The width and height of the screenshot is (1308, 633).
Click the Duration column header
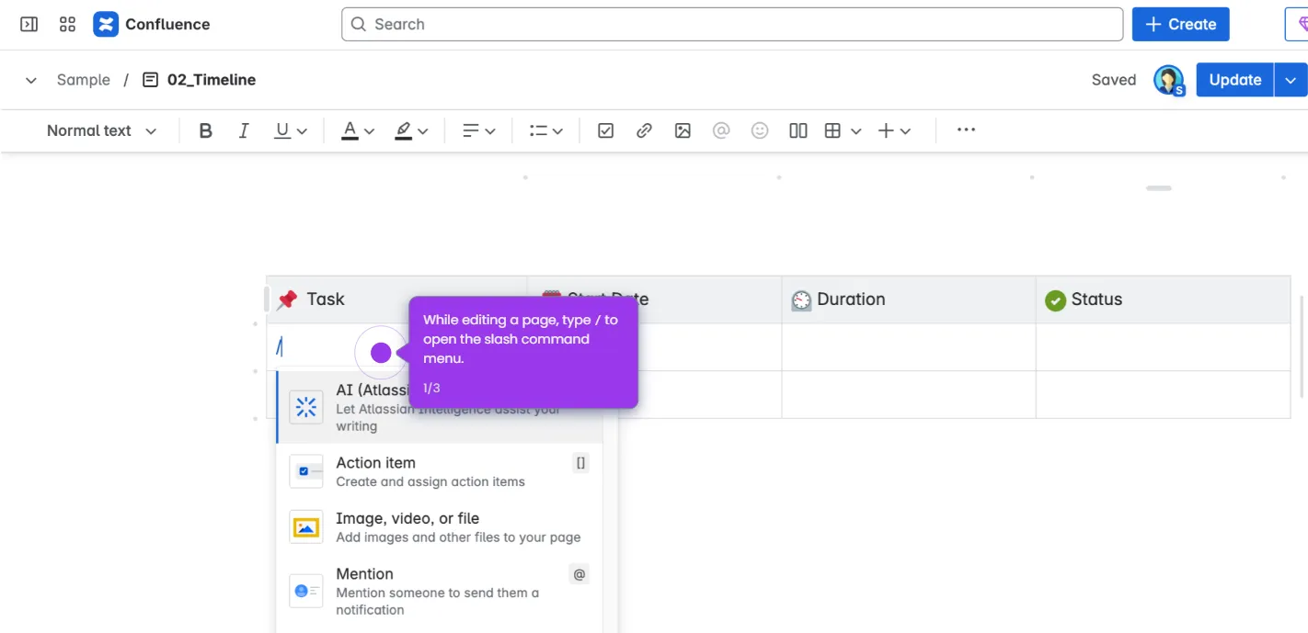tap(909, 300)
